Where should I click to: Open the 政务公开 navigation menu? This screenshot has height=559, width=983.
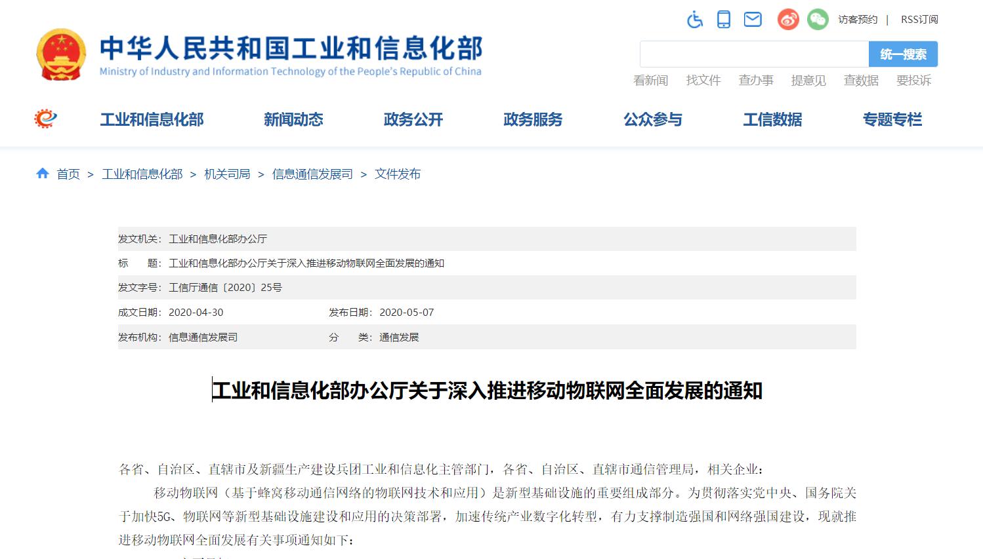pos(413,120)
